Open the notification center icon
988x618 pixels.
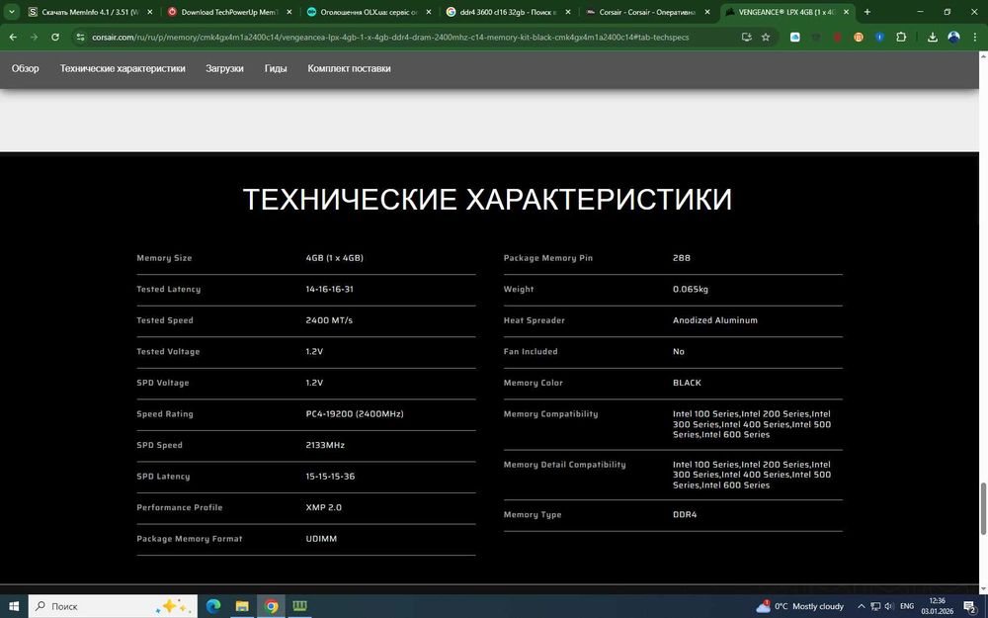970,606
